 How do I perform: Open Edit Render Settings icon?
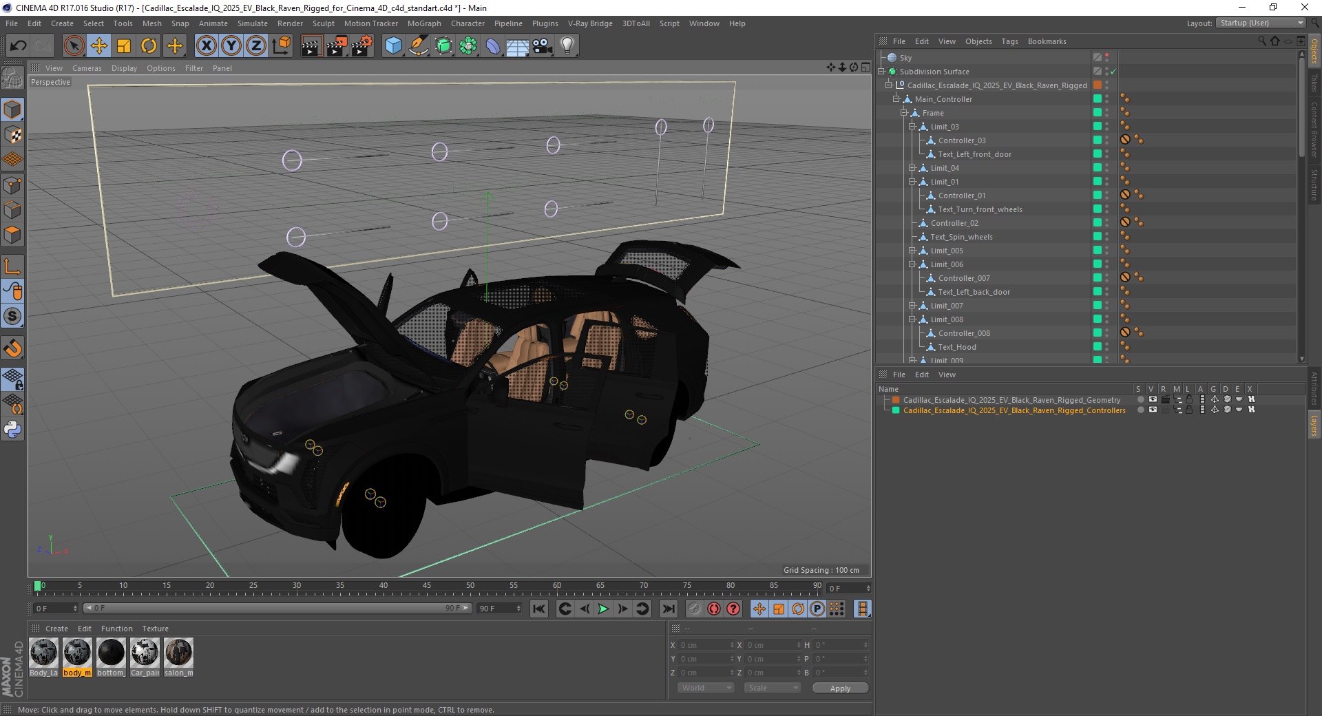[362, 46]
